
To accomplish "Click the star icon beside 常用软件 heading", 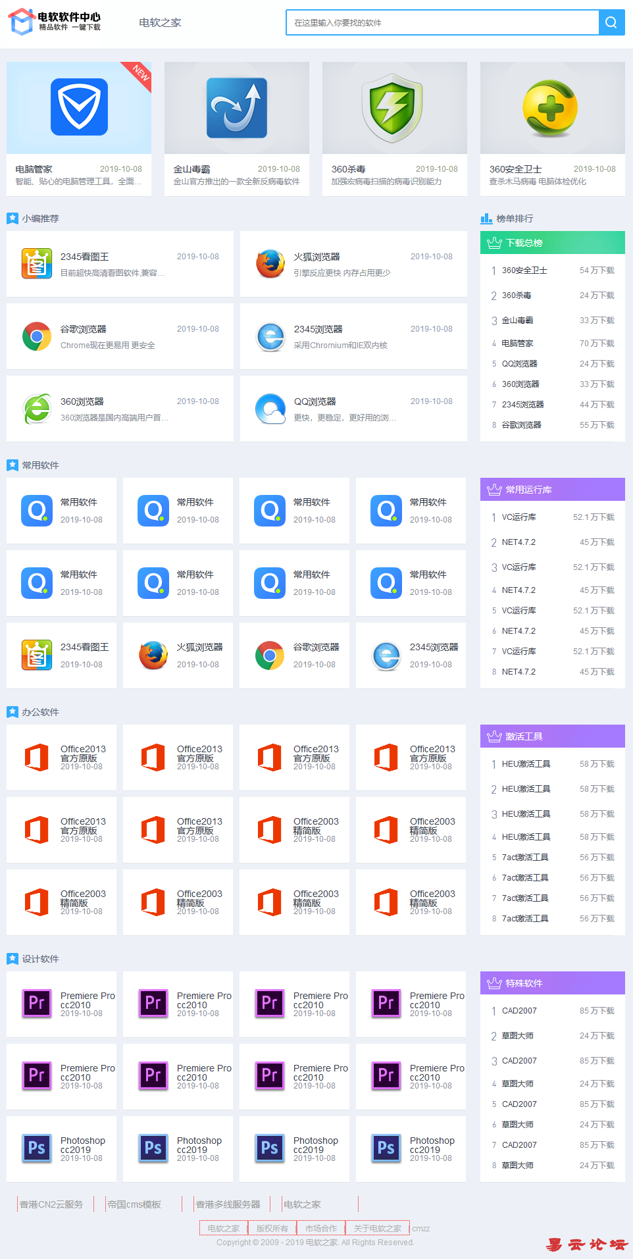I will tap(13, 465).
